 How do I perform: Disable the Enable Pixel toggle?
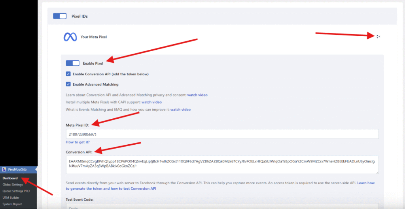(x=73, y=63)
